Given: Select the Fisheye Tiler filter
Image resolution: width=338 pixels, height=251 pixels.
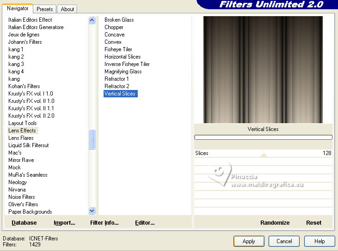Looking at the screenshot, I should point(118,49).
